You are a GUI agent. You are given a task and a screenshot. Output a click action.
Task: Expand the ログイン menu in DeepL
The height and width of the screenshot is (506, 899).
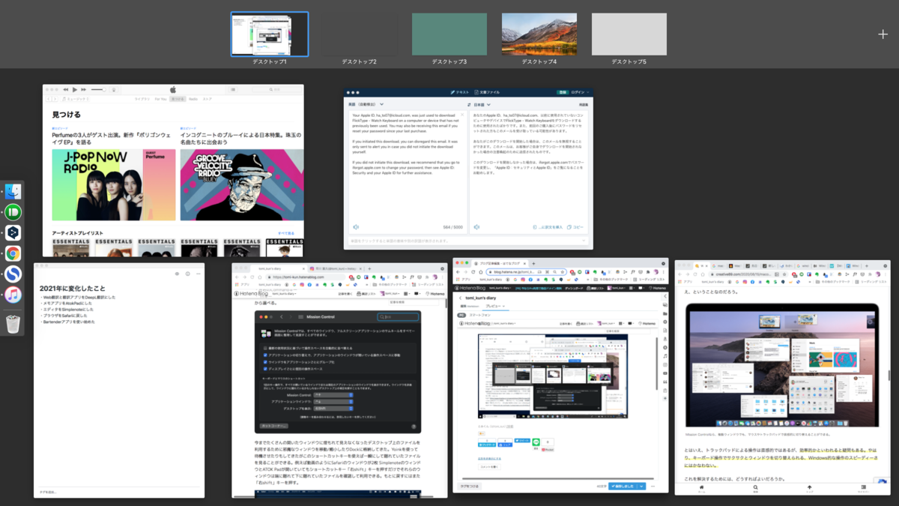(x=580, y=92)
